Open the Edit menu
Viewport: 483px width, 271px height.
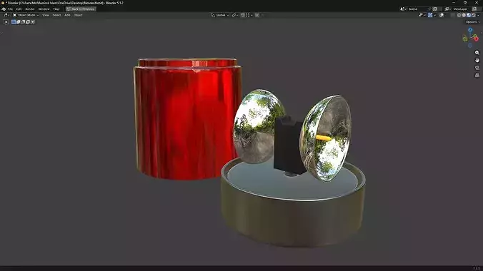19,9
